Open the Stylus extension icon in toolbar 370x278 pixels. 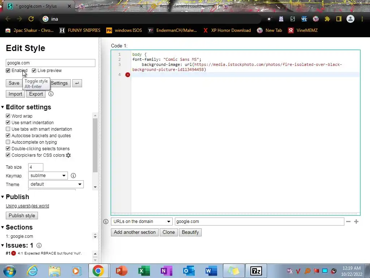point(293,19)
